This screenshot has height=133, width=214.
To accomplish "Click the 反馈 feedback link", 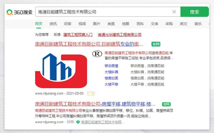I will [x=57, y=35].
